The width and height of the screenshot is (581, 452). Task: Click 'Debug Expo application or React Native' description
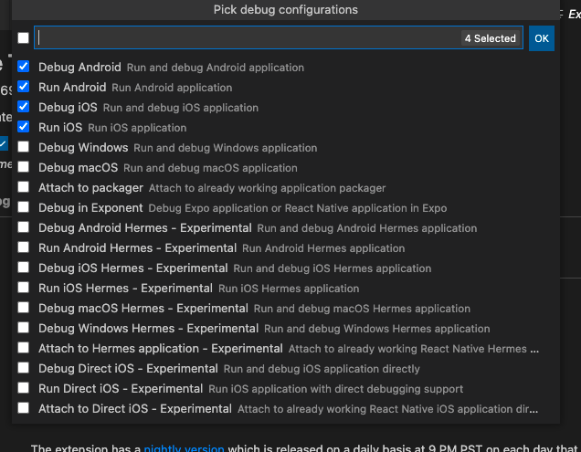pos(298,208)
